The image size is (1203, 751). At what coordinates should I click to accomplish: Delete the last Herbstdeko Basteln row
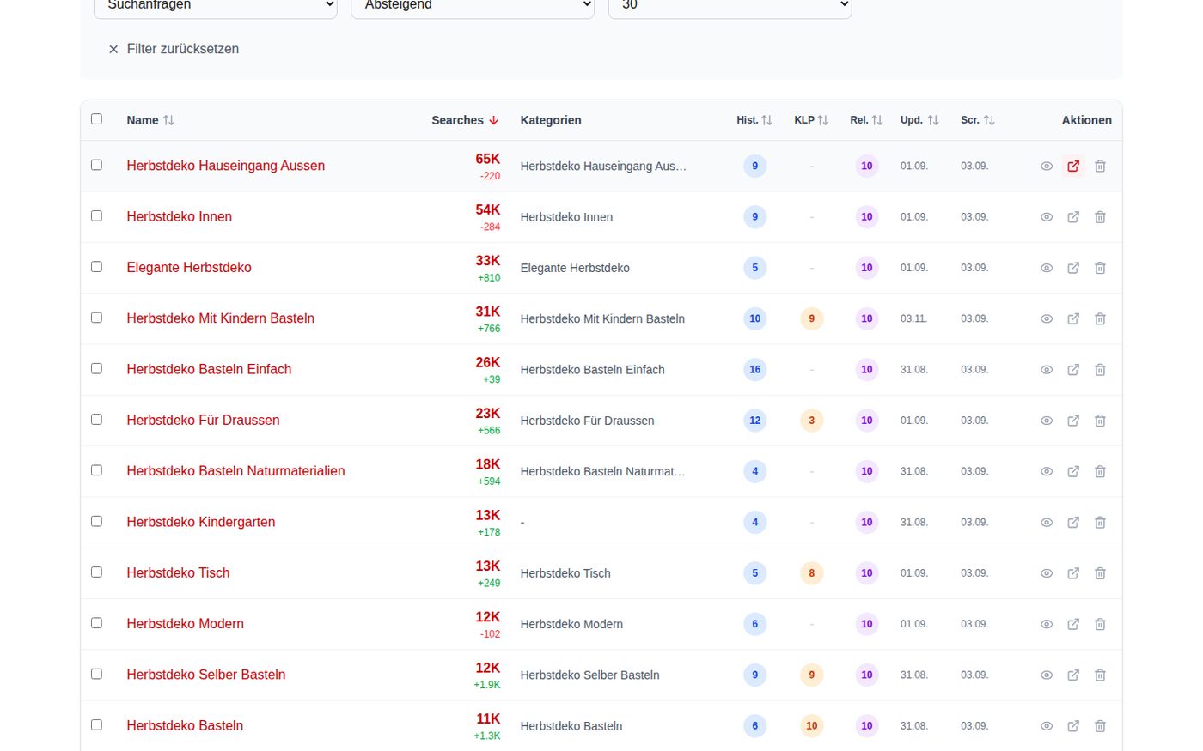click(1100, 726)
